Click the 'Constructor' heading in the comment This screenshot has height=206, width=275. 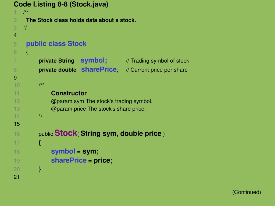click(x=69, y=93)
